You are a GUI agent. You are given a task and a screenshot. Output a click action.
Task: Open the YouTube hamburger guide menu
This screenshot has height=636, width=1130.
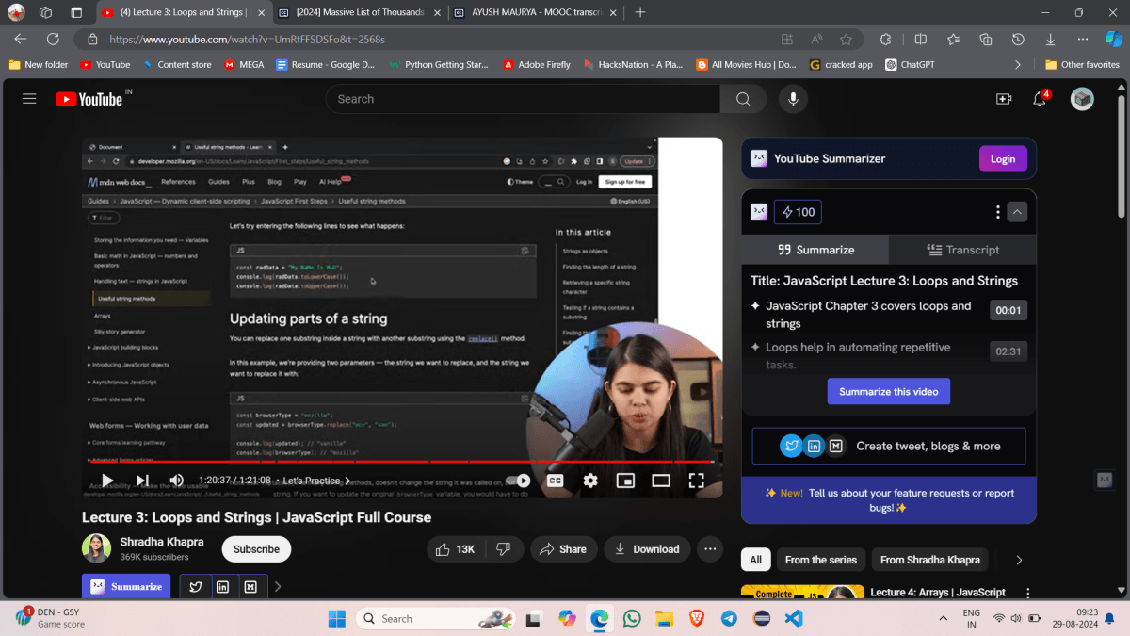(x=29, y=99)
